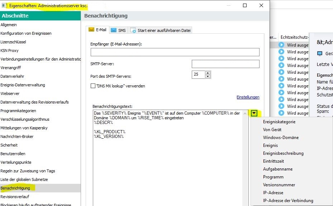The width and height of the screenshot is (333, 206).
Task: Click the monitor device icon in right panel
Action: (320, 53)
